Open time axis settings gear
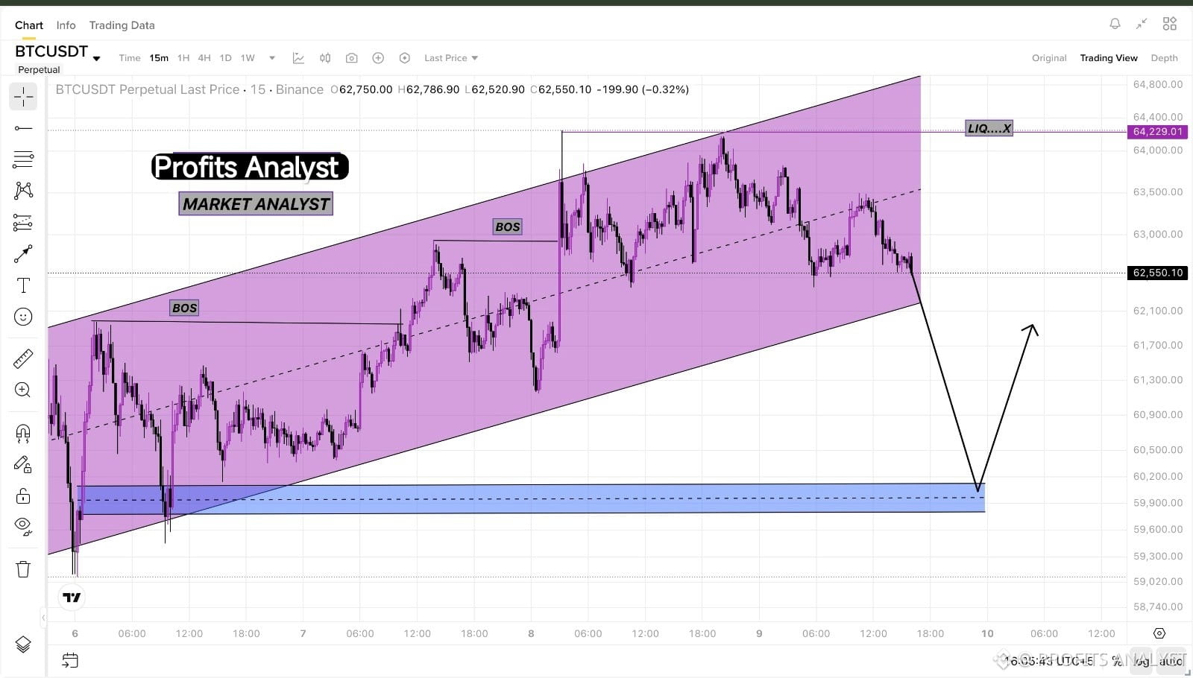Screen dimensions: 1193x678 click(1159, 633)
